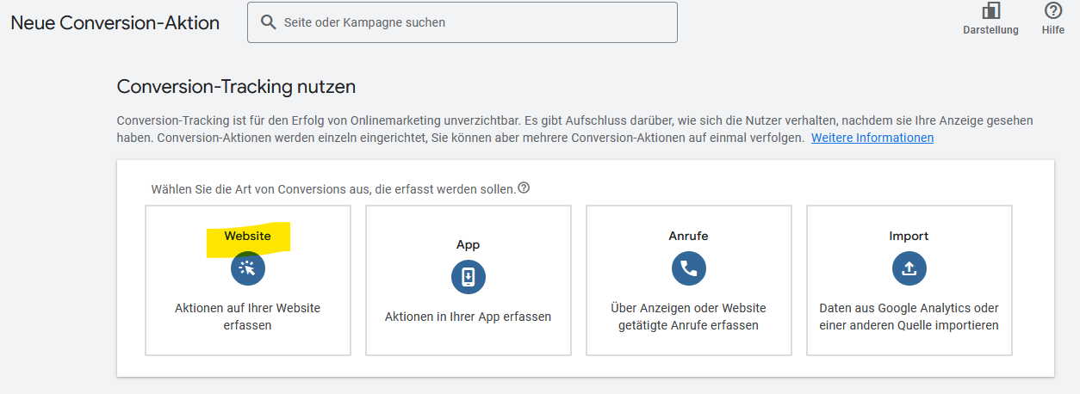Click the Anrufe card title label
This screenshot has height=394, width=1080.
pos(689,236)
